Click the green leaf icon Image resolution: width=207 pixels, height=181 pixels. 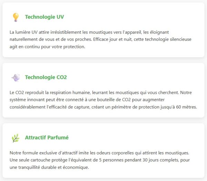[16, 138]
